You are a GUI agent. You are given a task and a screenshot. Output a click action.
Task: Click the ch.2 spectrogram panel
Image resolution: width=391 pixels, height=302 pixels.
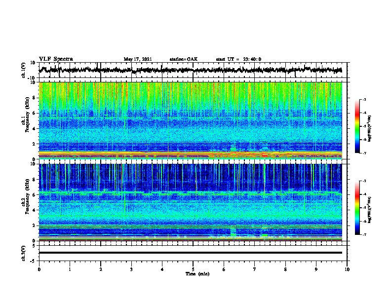190,202
